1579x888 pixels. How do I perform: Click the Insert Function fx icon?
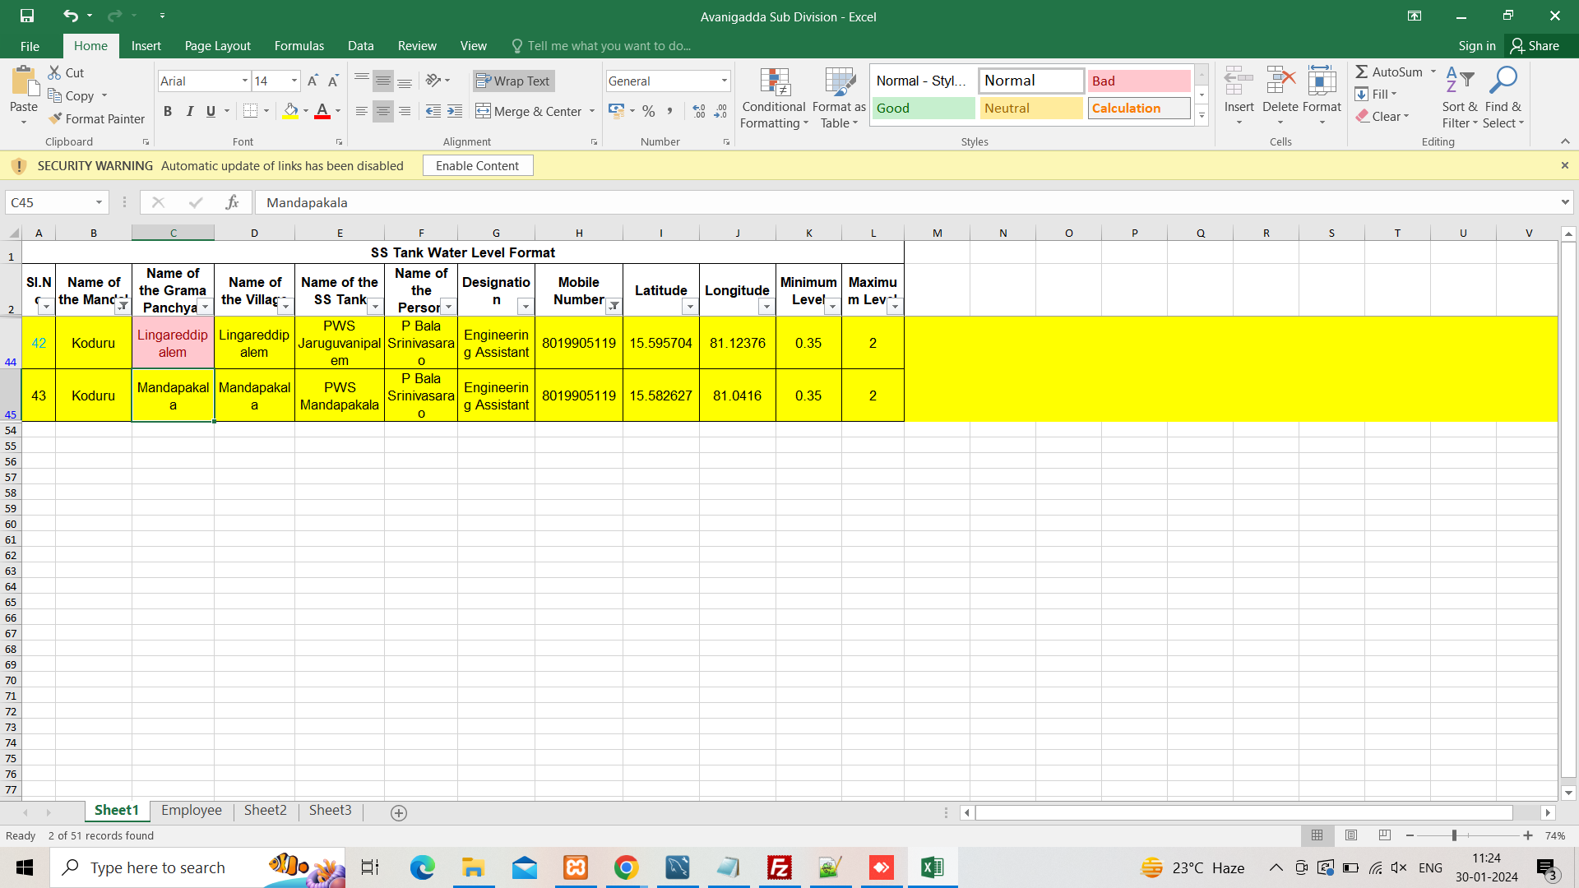point(233,202)
